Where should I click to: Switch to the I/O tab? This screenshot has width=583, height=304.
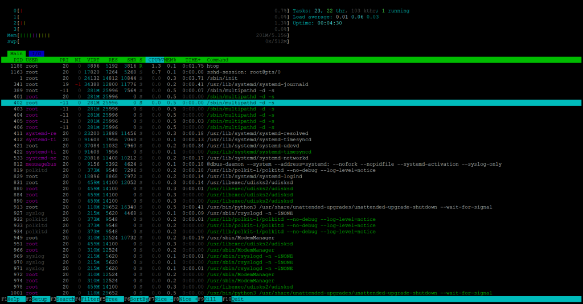36,54
